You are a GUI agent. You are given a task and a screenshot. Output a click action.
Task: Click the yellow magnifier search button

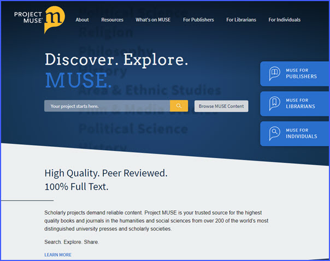click(179, 106)
